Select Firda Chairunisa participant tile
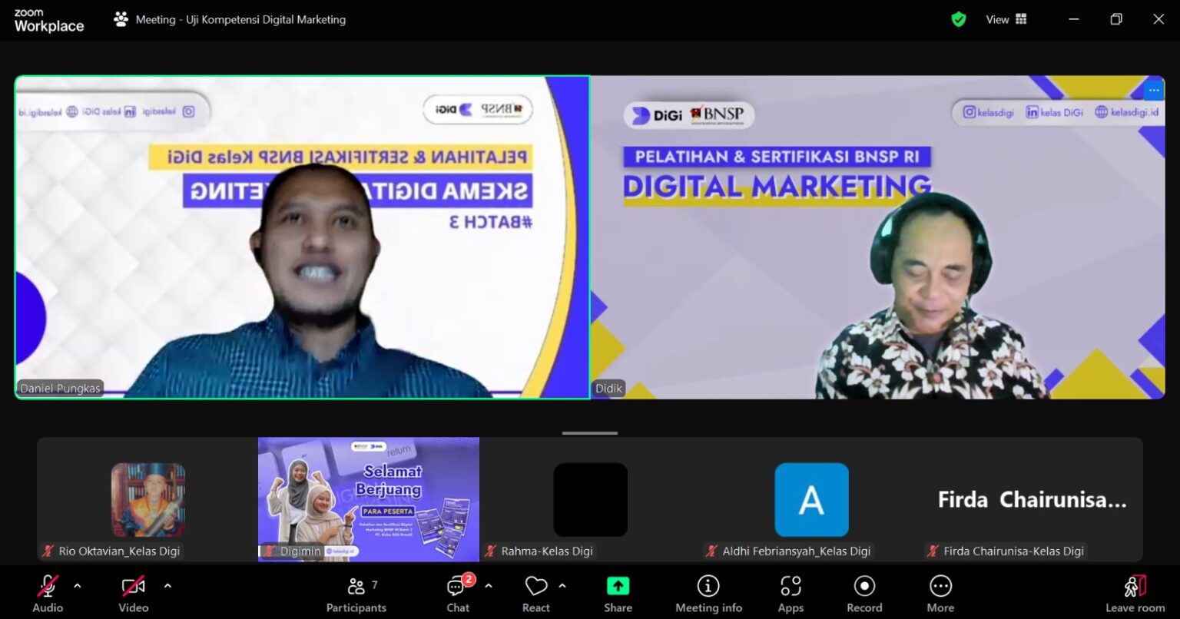The image size is (1180, 619). [x=1032, y=499]
